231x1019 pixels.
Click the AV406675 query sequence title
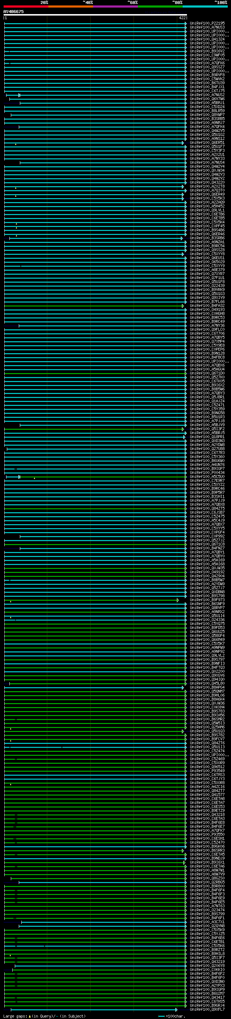click(x=13, y=12)
